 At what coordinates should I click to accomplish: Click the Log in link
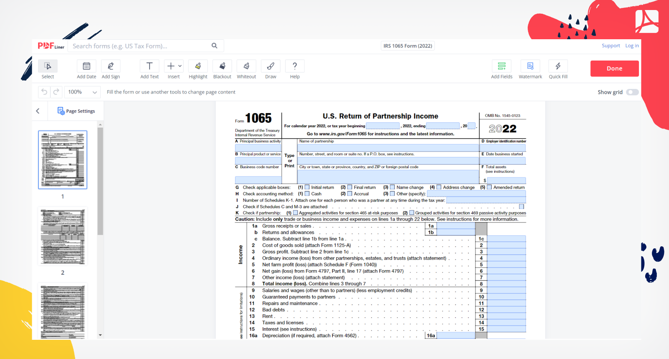[x=632, y=46]
